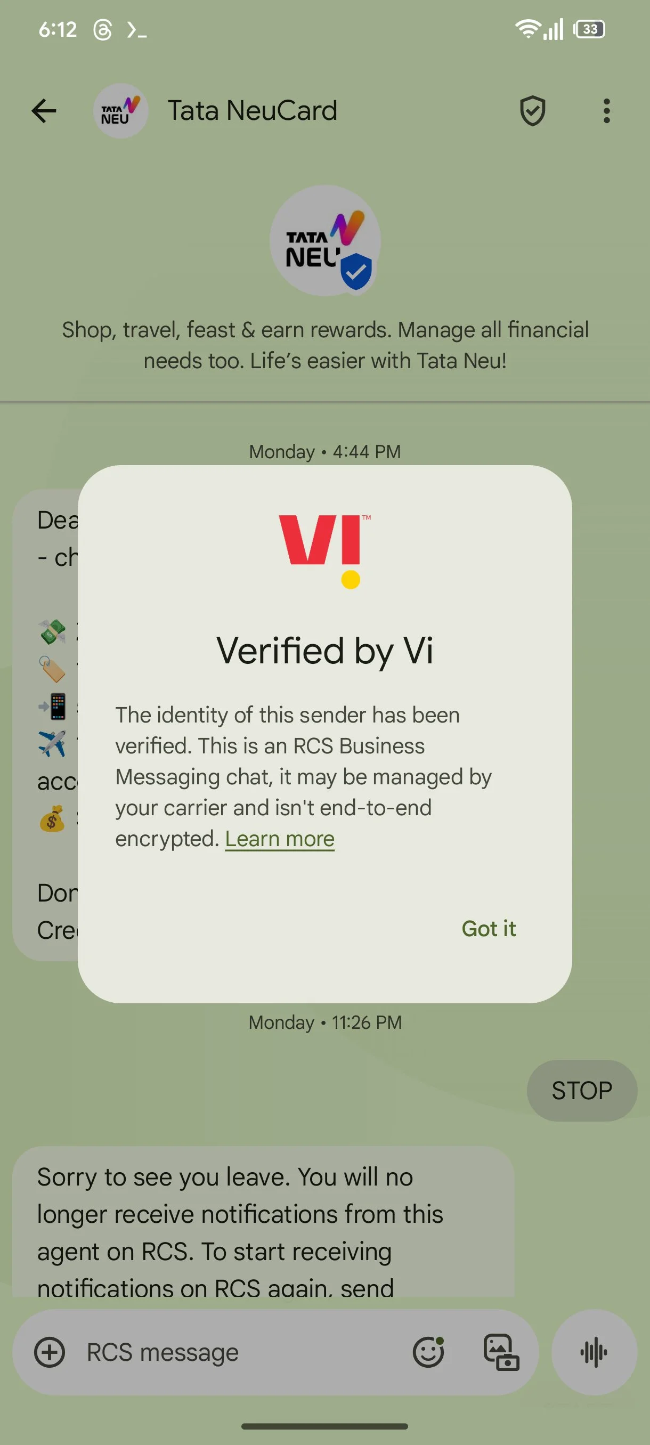
Task: Tap the large Tata Neu profile logo
Action: (326, 241)
